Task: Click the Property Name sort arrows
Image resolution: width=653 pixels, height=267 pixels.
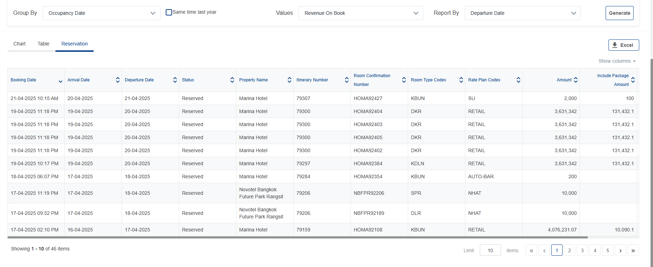Action: [289, 80]
